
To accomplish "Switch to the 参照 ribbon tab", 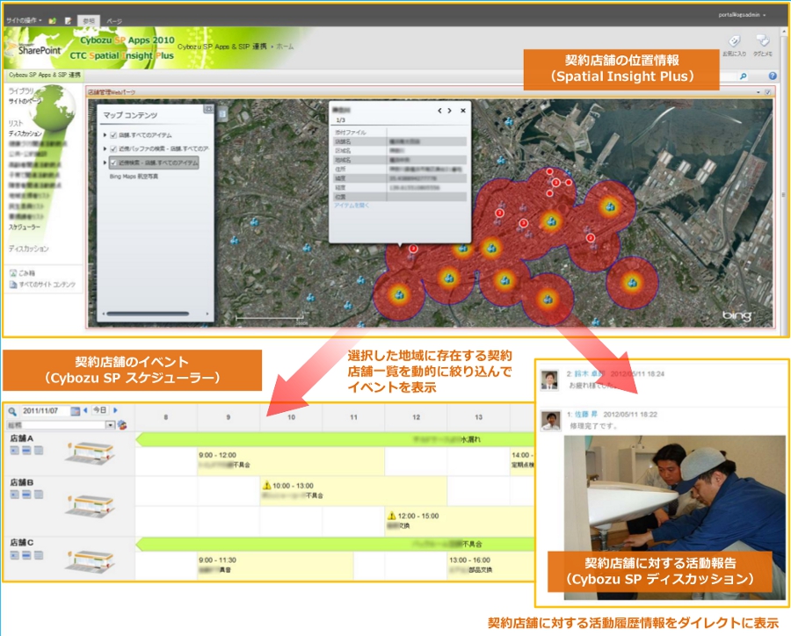I will [89, 21].
